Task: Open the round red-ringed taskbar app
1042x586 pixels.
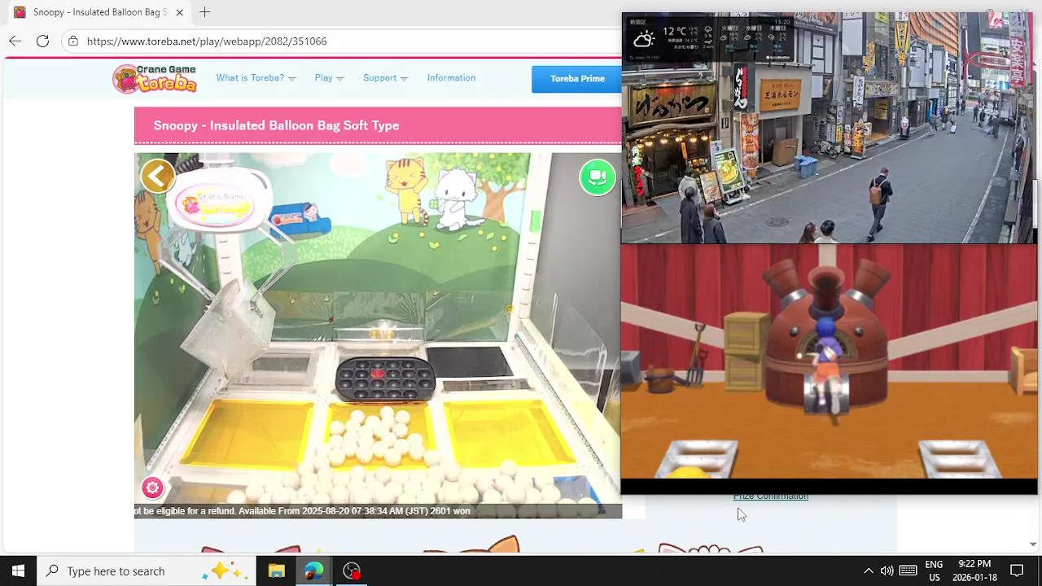Action: click(x=352, y=571)
